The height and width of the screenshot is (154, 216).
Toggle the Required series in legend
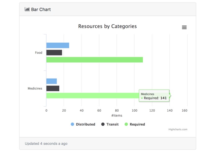click(x=135, y=124)
